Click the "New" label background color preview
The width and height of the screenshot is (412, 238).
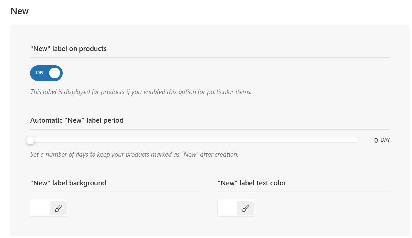pos(40,208)
